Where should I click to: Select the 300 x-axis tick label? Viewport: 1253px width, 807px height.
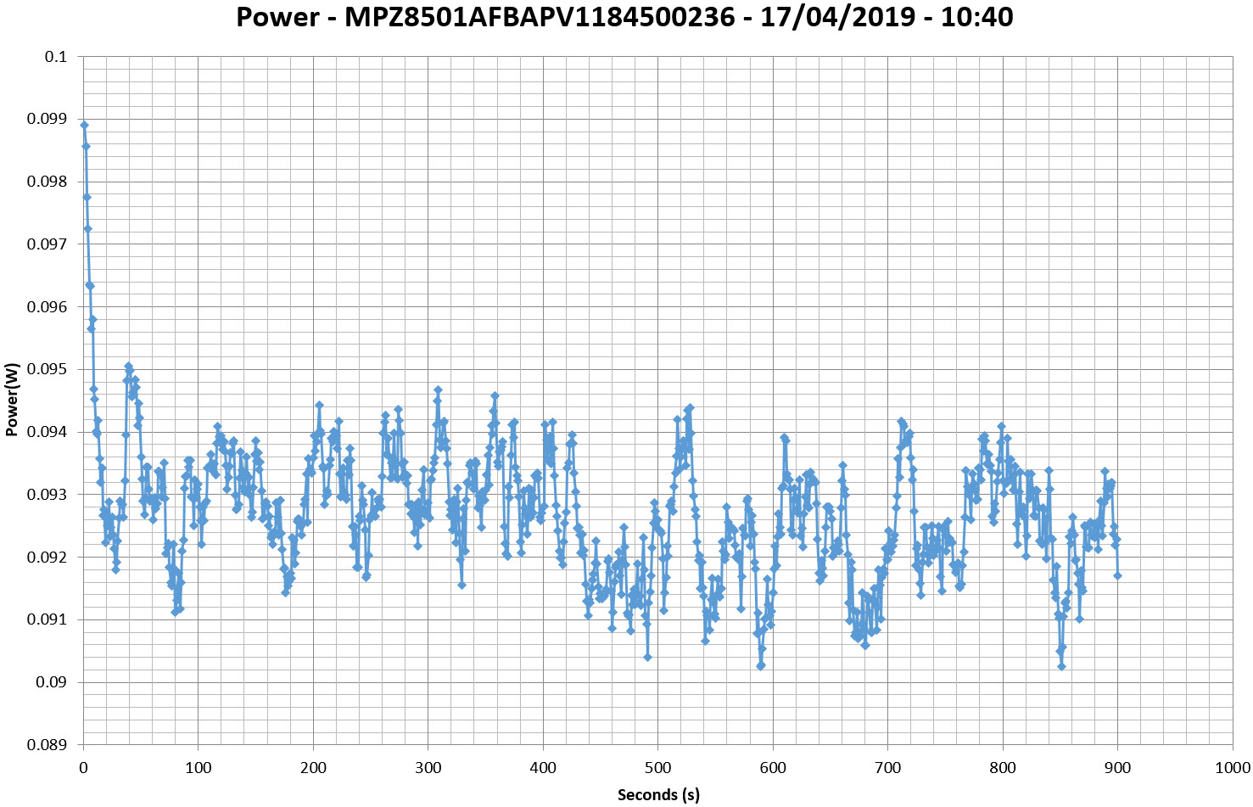click(x=428, y=769)
